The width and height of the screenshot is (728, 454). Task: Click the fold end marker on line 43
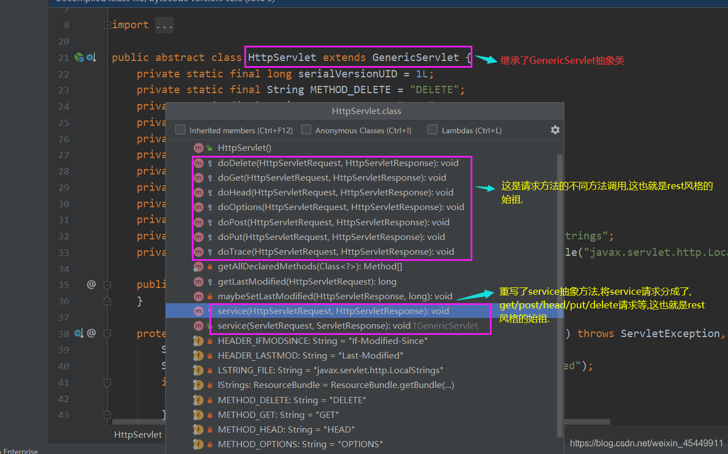pyautogui.click(x=107, y=414)
